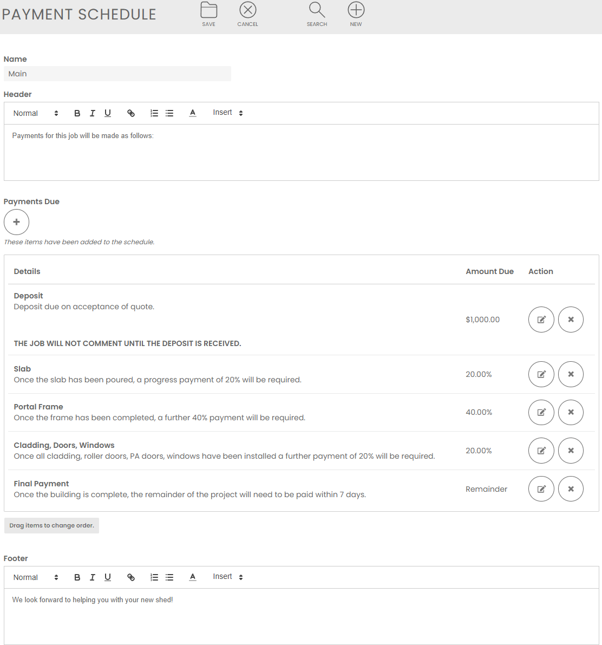The width and height of the screenshot is (602, 645).
Task: Edit the Deposit payment item
Action: click(x=541, y=320)
